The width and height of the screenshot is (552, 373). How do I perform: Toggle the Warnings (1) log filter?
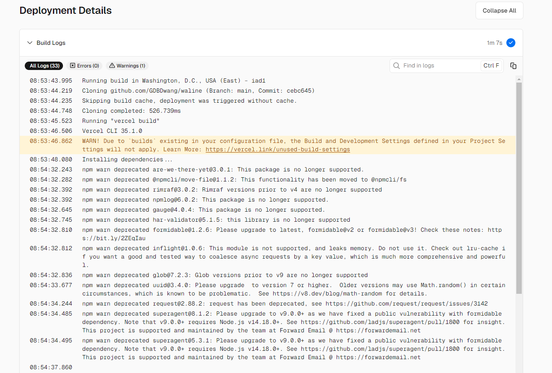point(127,66)
